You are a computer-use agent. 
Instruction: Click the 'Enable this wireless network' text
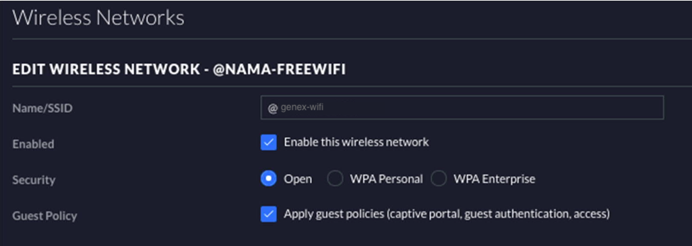356,142
